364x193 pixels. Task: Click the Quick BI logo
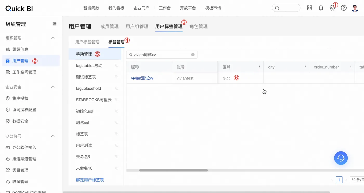point(19,8)
